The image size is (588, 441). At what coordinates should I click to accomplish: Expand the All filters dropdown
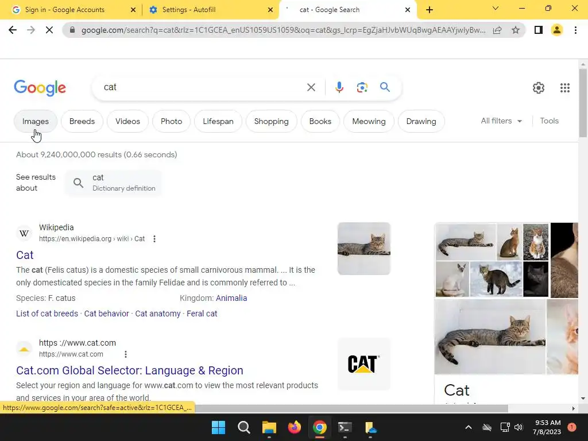[501, 121]
